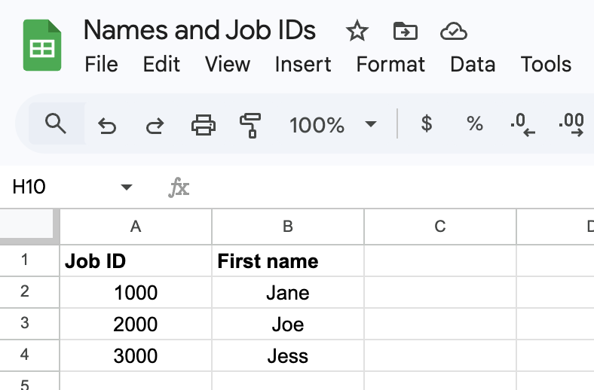Select column A header

pyautogui.click(x=136, y=227)
